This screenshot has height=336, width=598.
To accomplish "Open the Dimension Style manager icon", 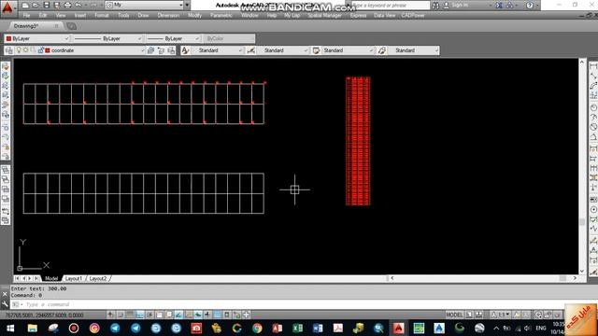I will coord(251,50).
